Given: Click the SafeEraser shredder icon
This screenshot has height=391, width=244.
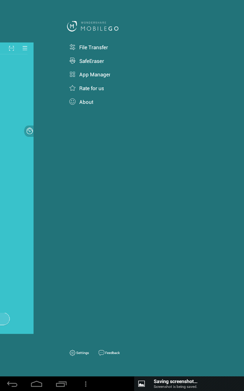Looking at the screenshot, I should click(x=72, y=60).
